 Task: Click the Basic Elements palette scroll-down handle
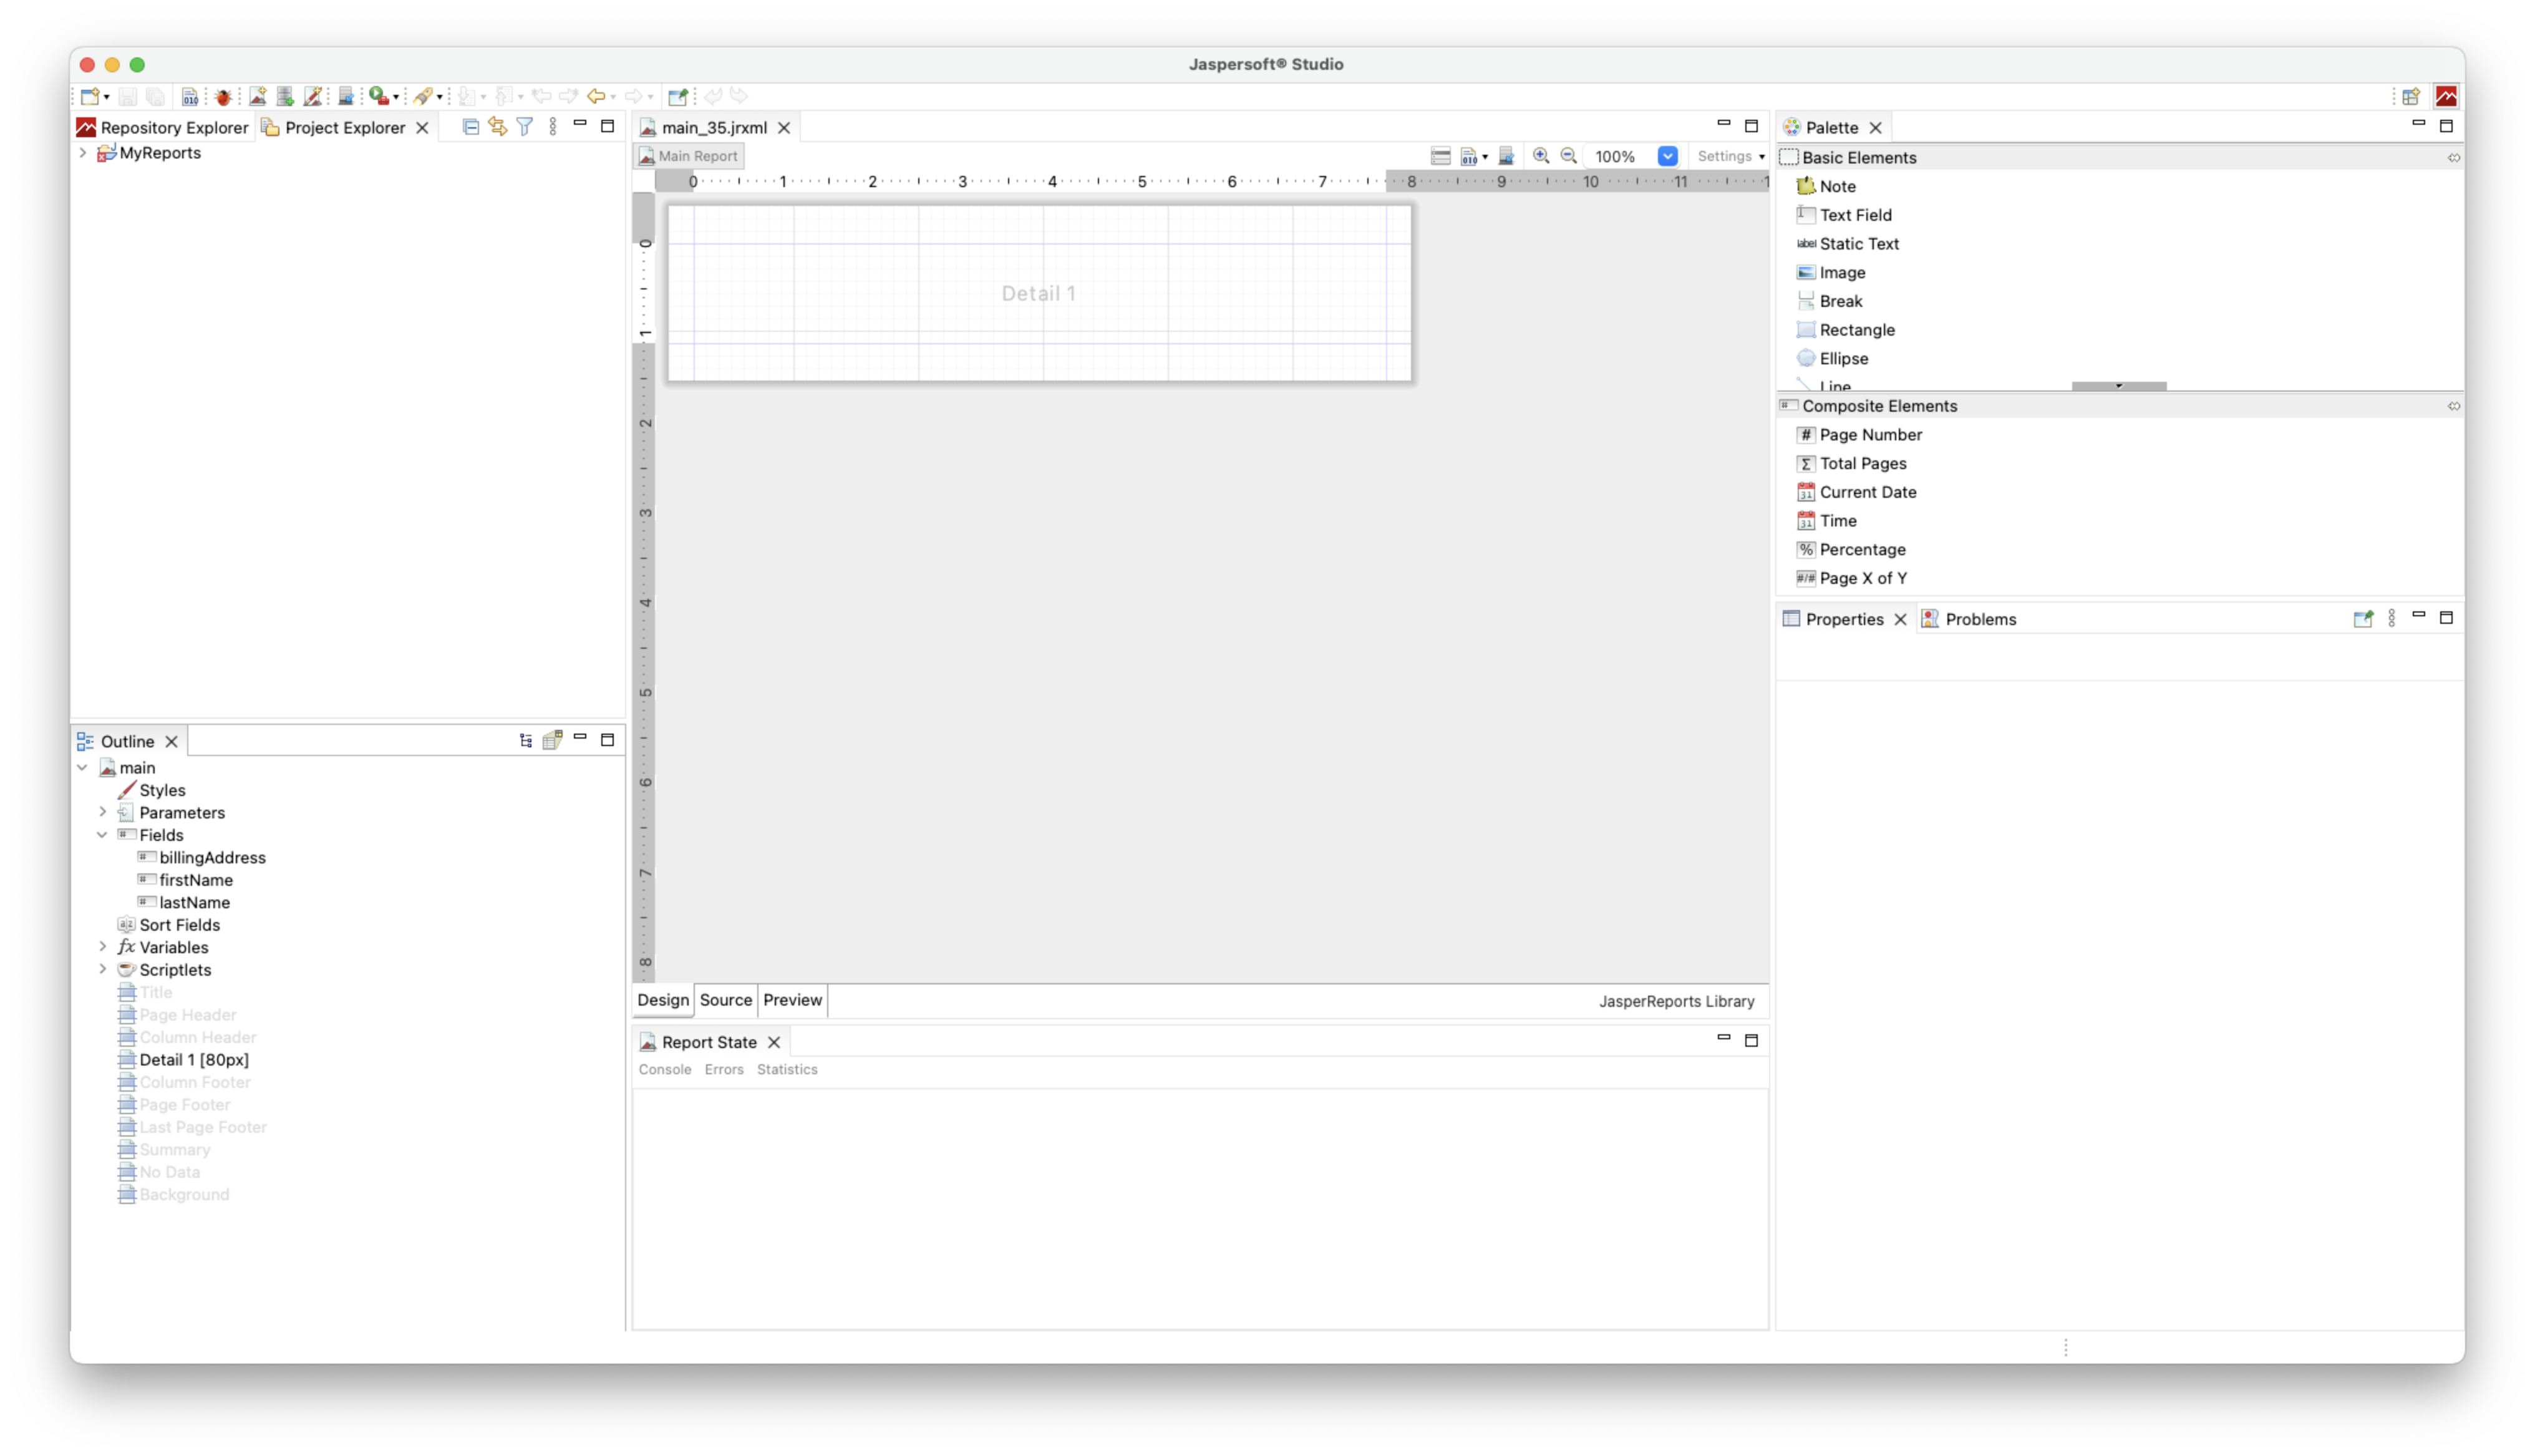coord(2118,386)
